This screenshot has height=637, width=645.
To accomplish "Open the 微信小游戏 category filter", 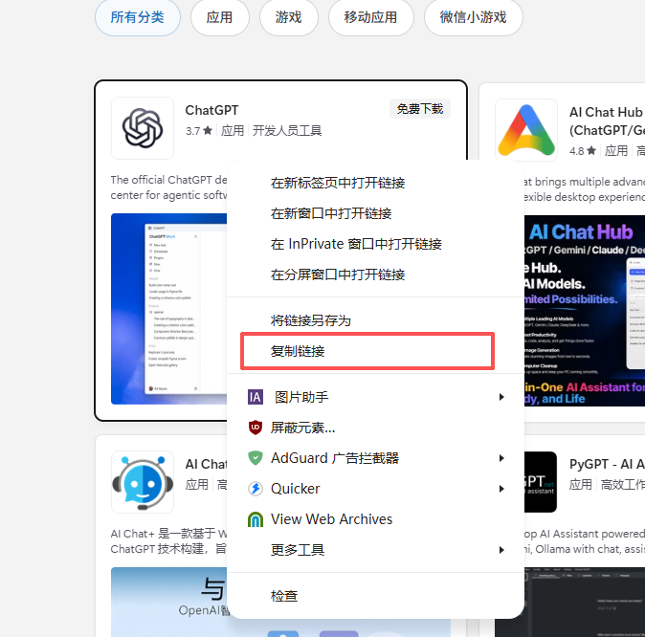I will coord(473,17).
